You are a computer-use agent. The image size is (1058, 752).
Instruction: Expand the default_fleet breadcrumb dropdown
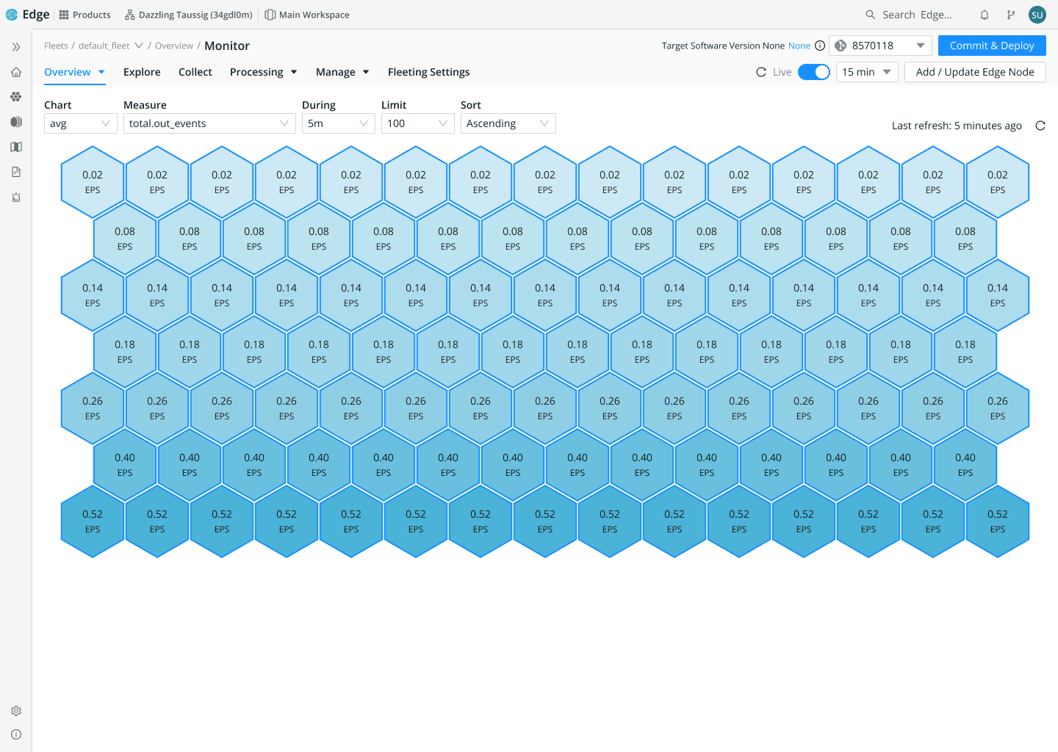pyautogui.click(x=139, y=45)
